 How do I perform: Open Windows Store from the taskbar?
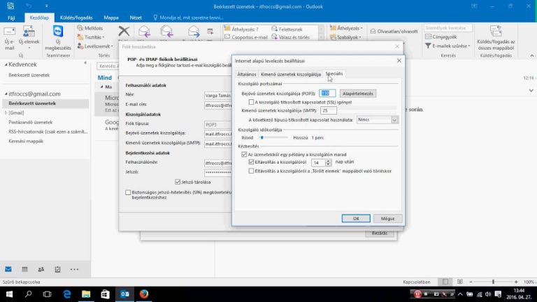click(105, 294)
